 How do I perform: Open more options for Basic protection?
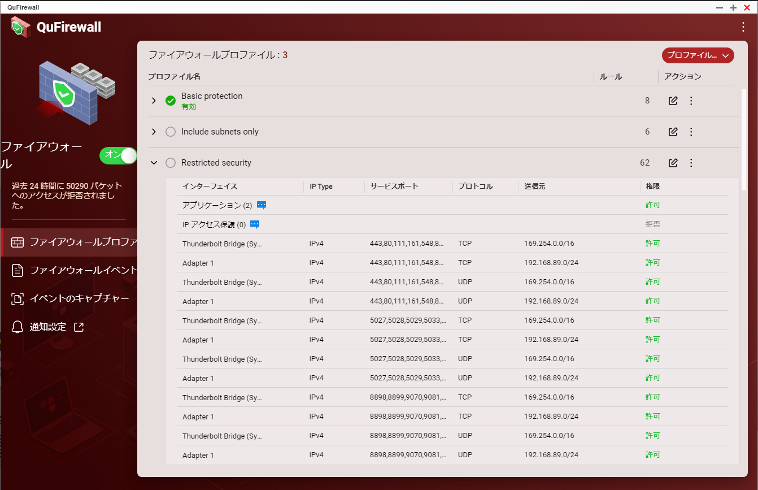click(x=691, y=101)
